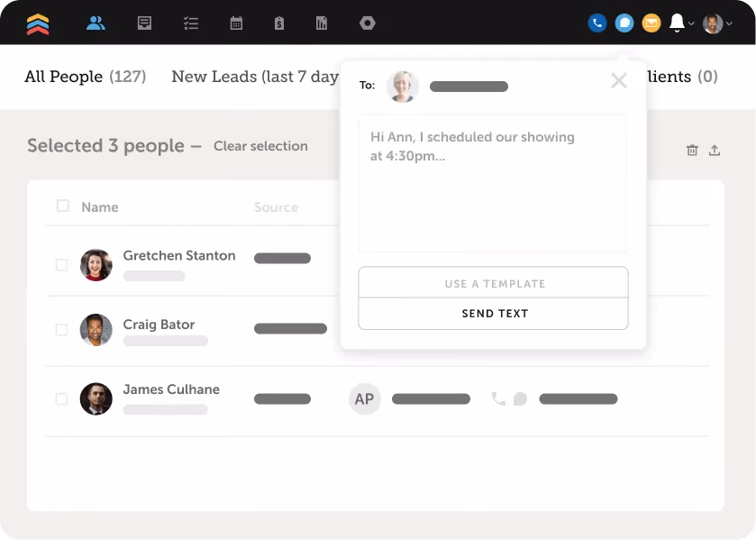Screen dimensions: 756x540
Task: Check the Craig Bator row checkbox
Action: coord(61,330)
